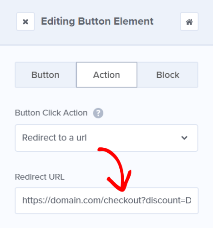Open the Button Click Action help tooltip
Screen dimensions: 213x228
[98, 113]
